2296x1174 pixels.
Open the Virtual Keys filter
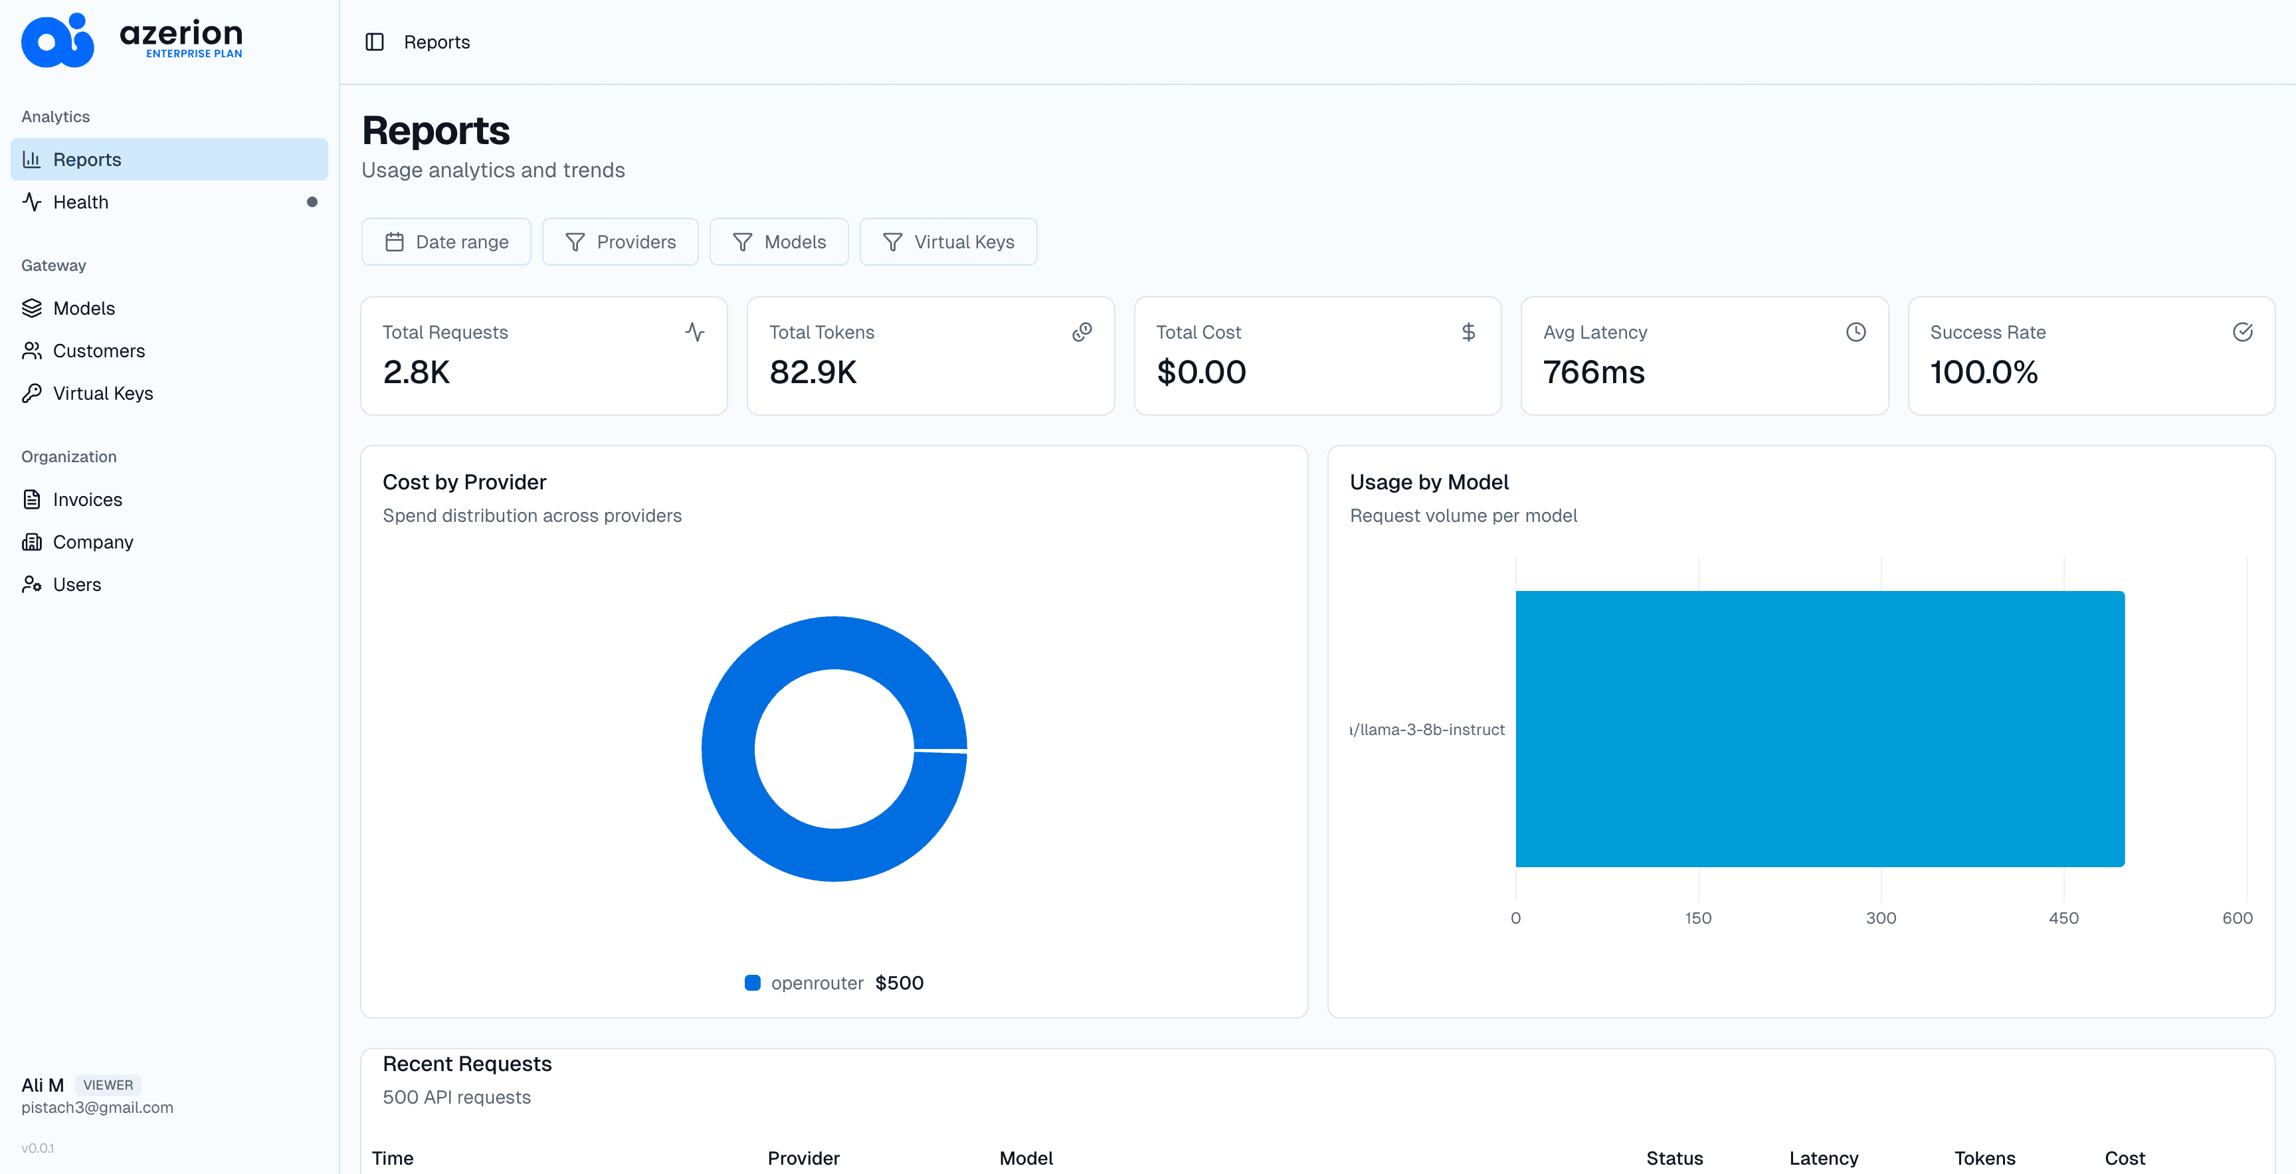tap(947, 242)
